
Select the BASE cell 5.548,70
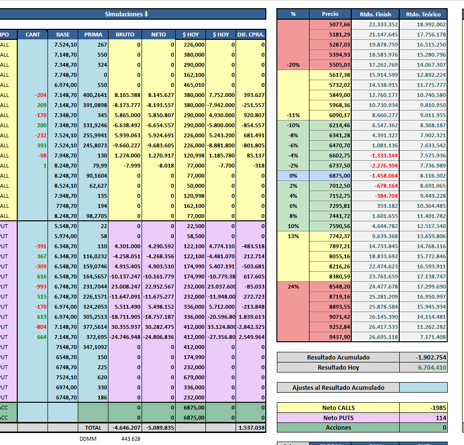pyautogui.click(x=63, y=226)
